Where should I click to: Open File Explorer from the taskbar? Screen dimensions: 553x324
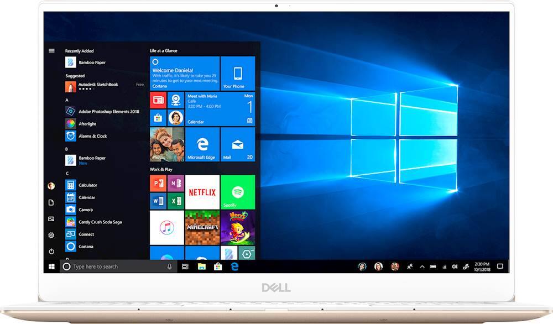pyautogui.click(x=202, y=266)
